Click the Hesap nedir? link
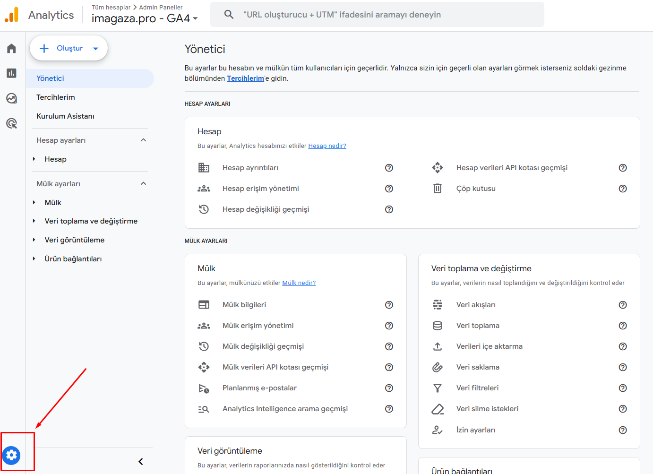Image resolution: width=653 pixels, height=474 pixels. click(x=327, y=146)
